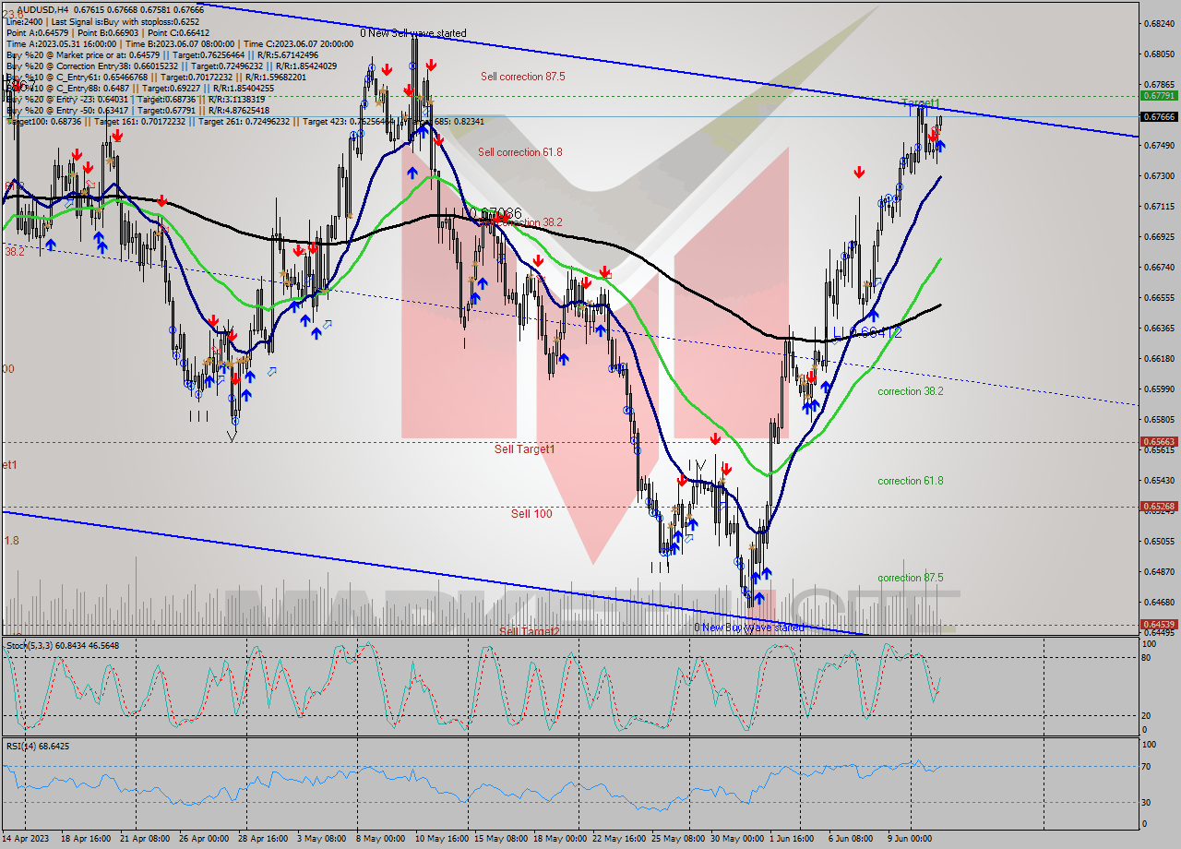
Task: Click the '0 New Buy wave started' label
Action: click(748, 627)
